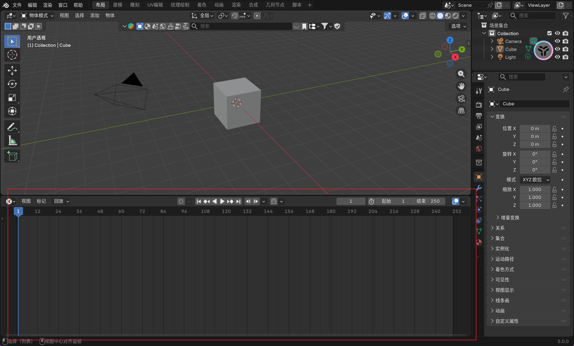Select the Annotate pencil tool

pyautogui.click(x=12, y=127)
